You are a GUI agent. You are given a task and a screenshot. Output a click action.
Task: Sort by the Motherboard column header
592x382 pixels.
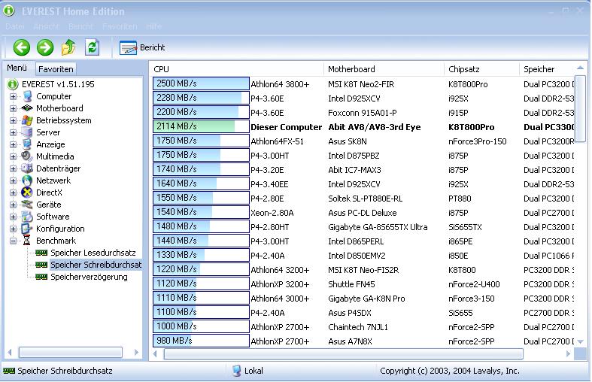pyautogui.click(x=384, y=69)
